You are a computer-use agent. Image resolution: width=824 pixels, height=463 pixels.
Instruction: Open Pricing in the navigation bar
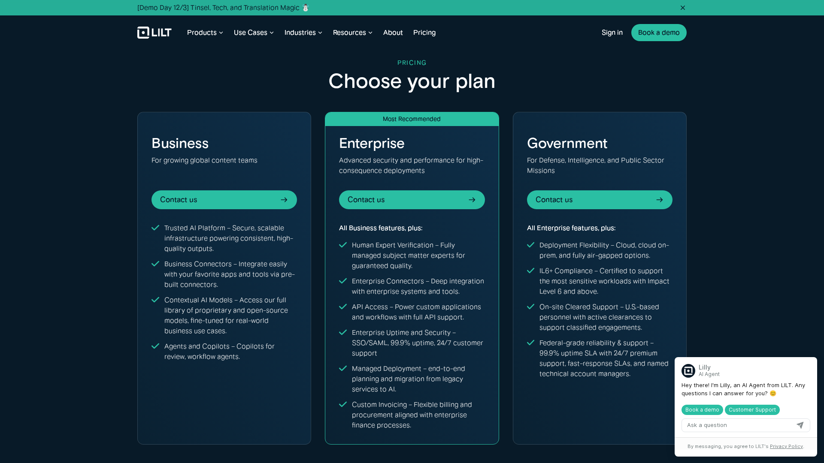pos(424,33)
